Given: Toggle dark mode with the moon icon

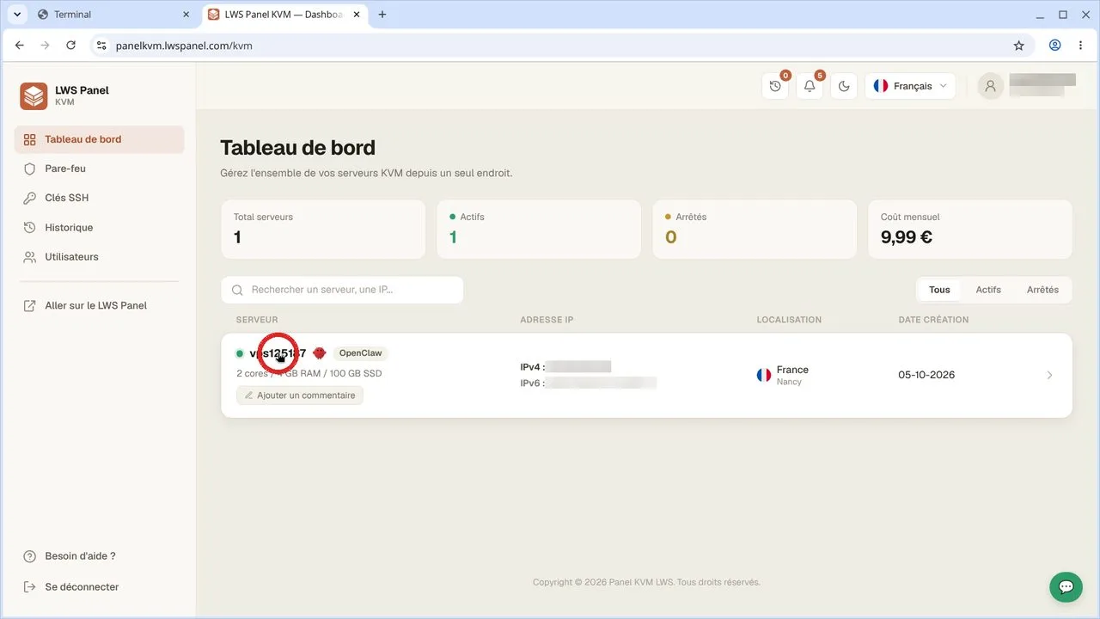Looking at the screenshot, I should (x=844, y=86).
